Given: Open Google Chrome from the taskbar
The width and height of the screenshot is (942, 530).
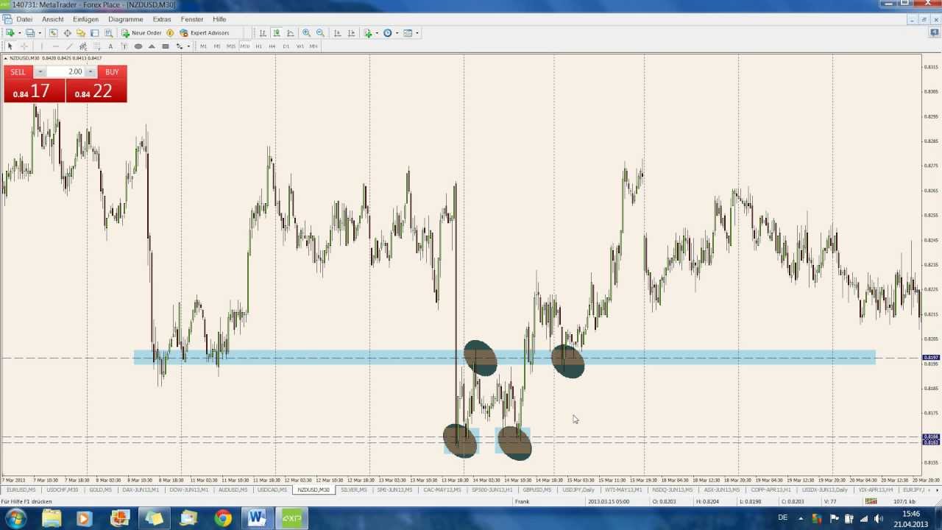Looking at the screenshot, I should tap(223, 519).
